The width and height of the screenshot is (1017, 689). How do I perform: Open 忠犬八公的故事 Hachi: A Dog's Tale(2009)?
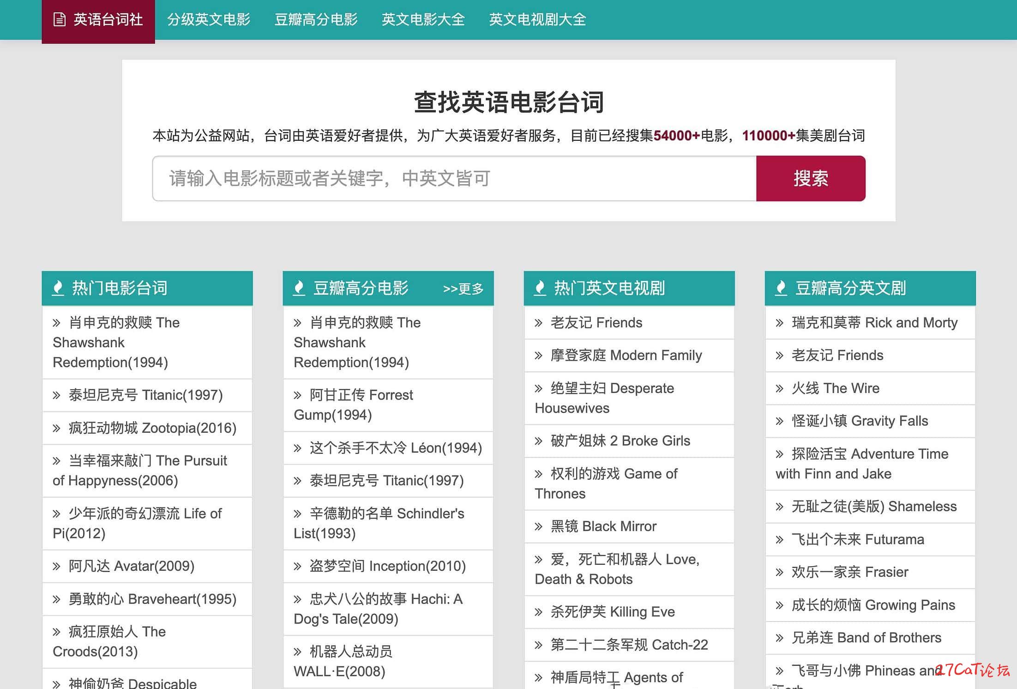[388, 609]
